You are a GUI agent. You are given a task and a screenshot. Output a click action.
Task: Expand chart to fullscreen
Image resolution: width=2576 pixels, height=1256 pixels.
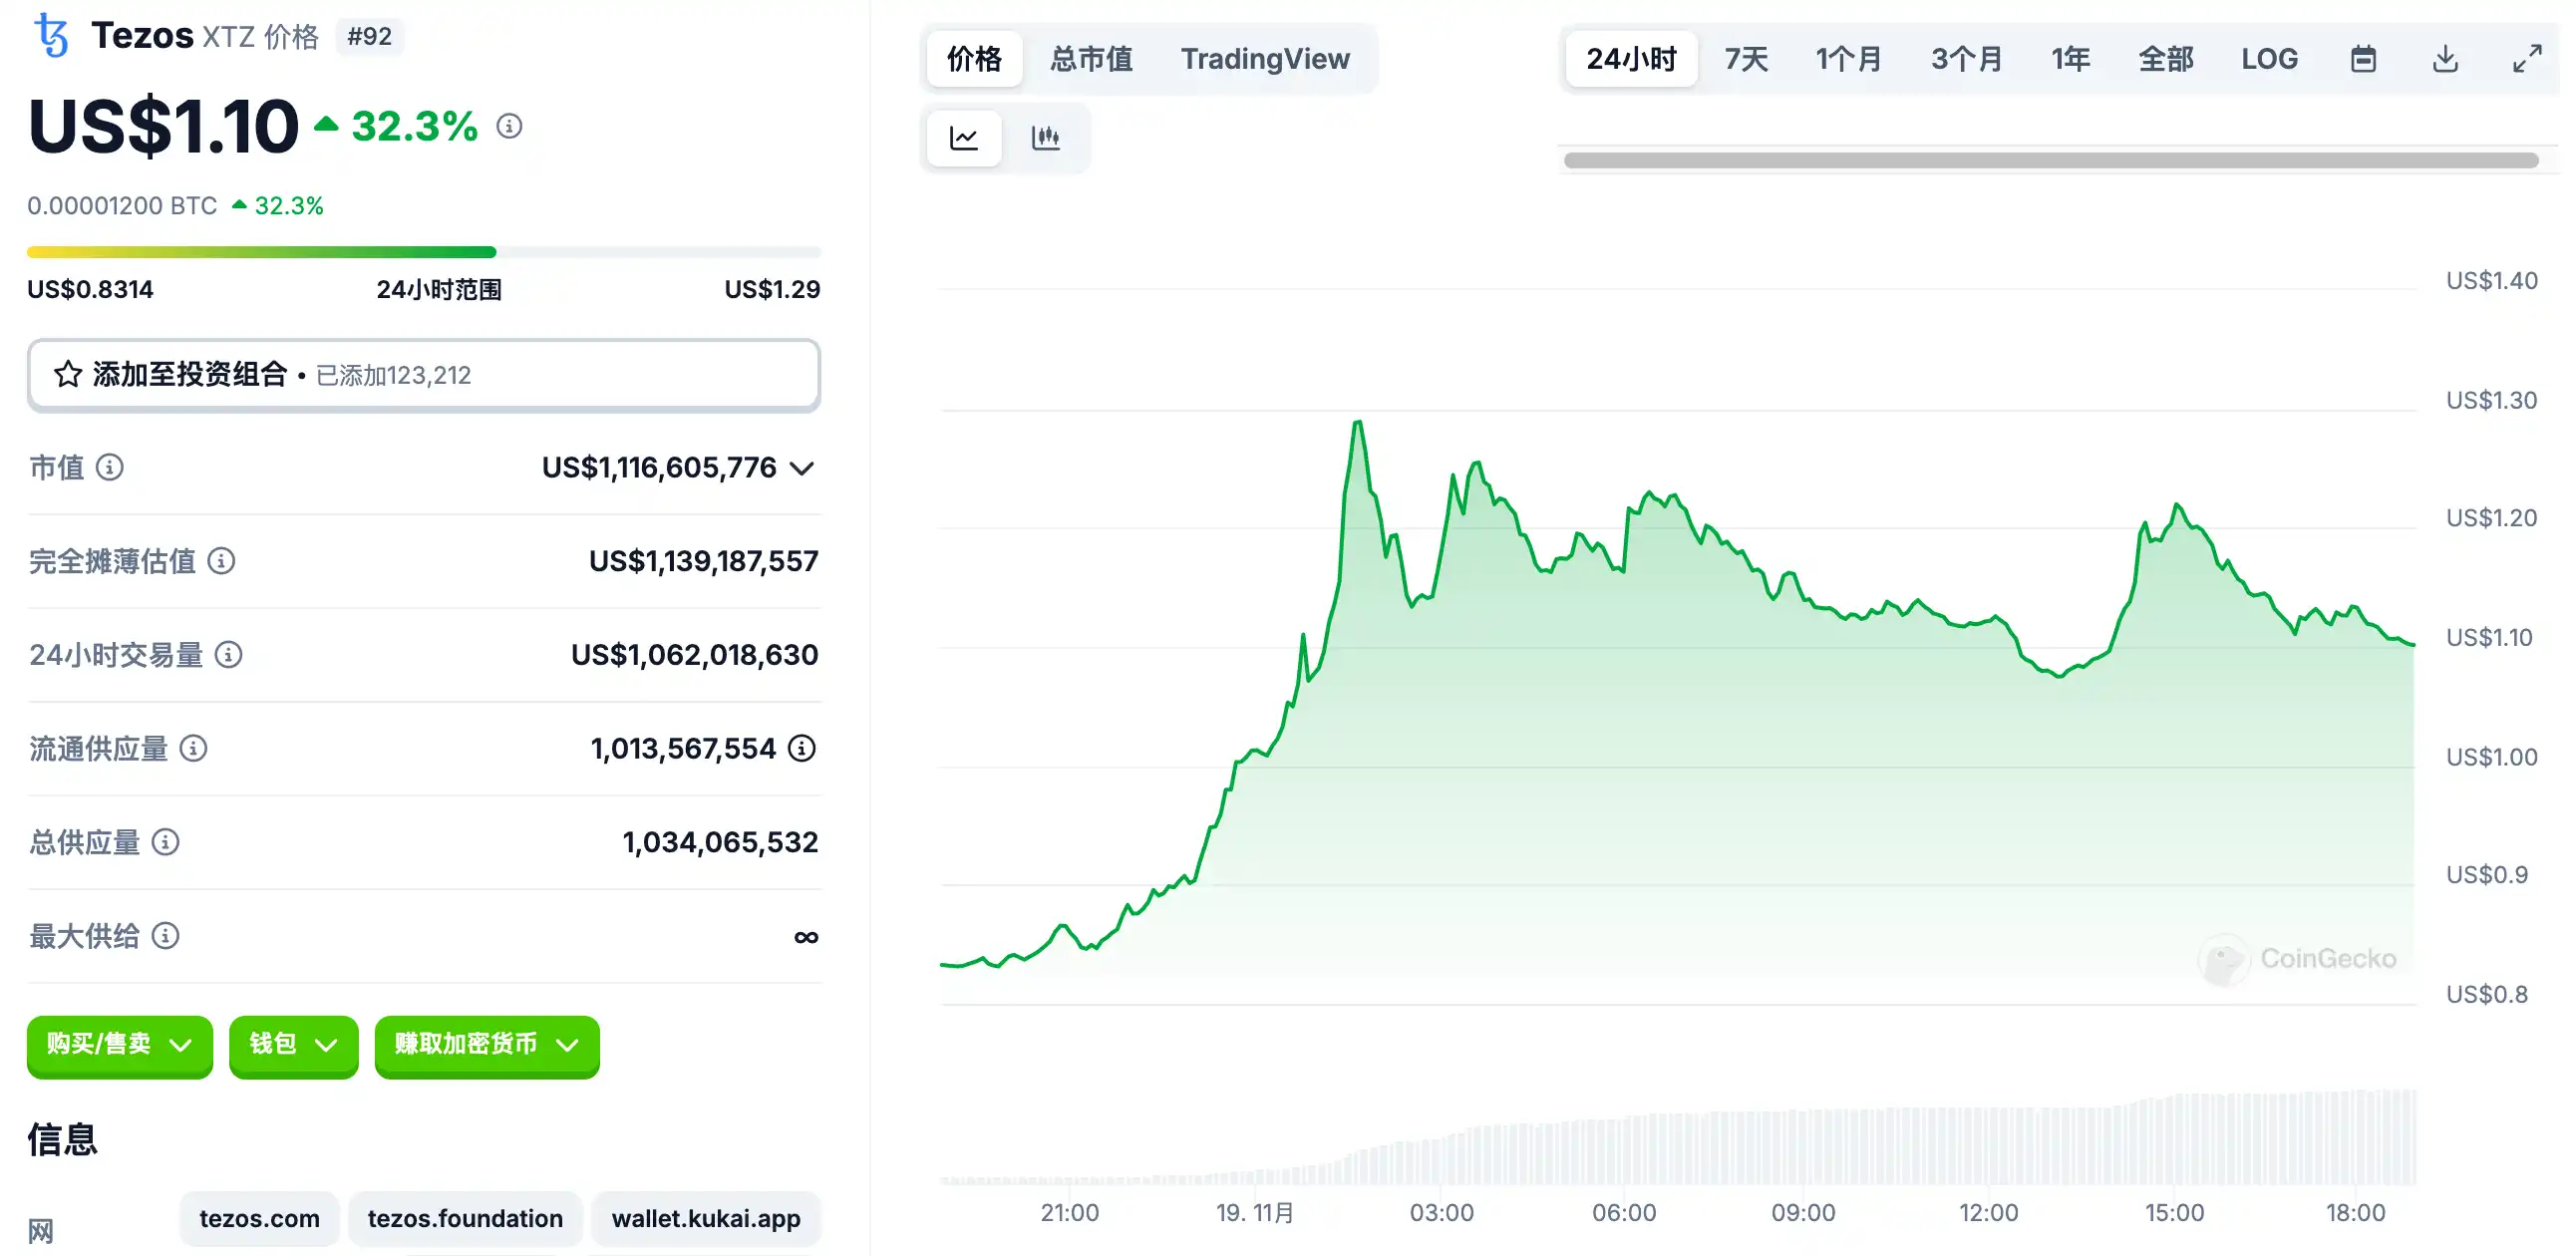(x=2527, y=59)
